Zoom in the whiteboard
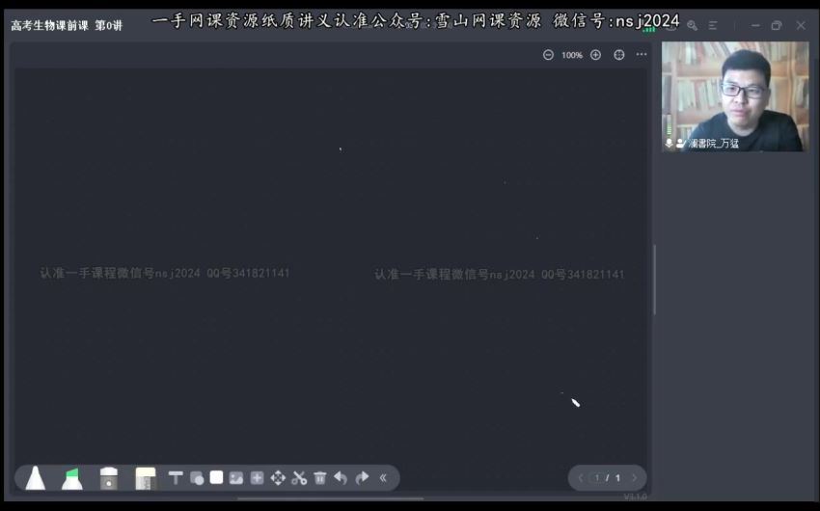 click(x=595, y=55)
